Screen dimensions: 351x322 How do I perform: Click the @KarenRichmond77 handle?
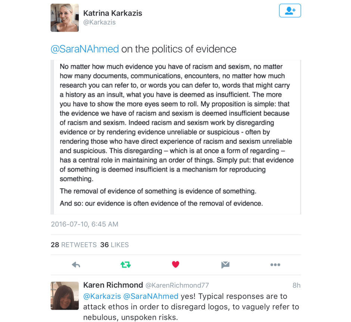[177, 285]
